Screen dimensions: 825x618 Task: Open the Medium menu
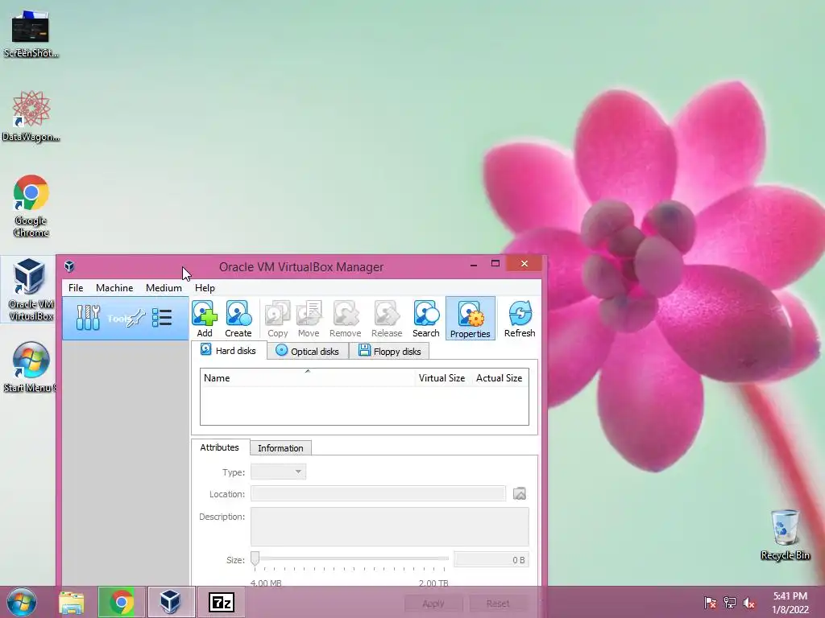(x=164, y=288)
